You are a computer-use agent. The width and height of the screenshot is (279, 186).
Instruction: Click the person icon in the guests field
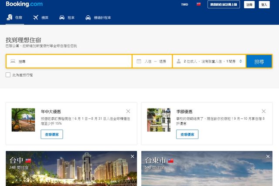178,61
